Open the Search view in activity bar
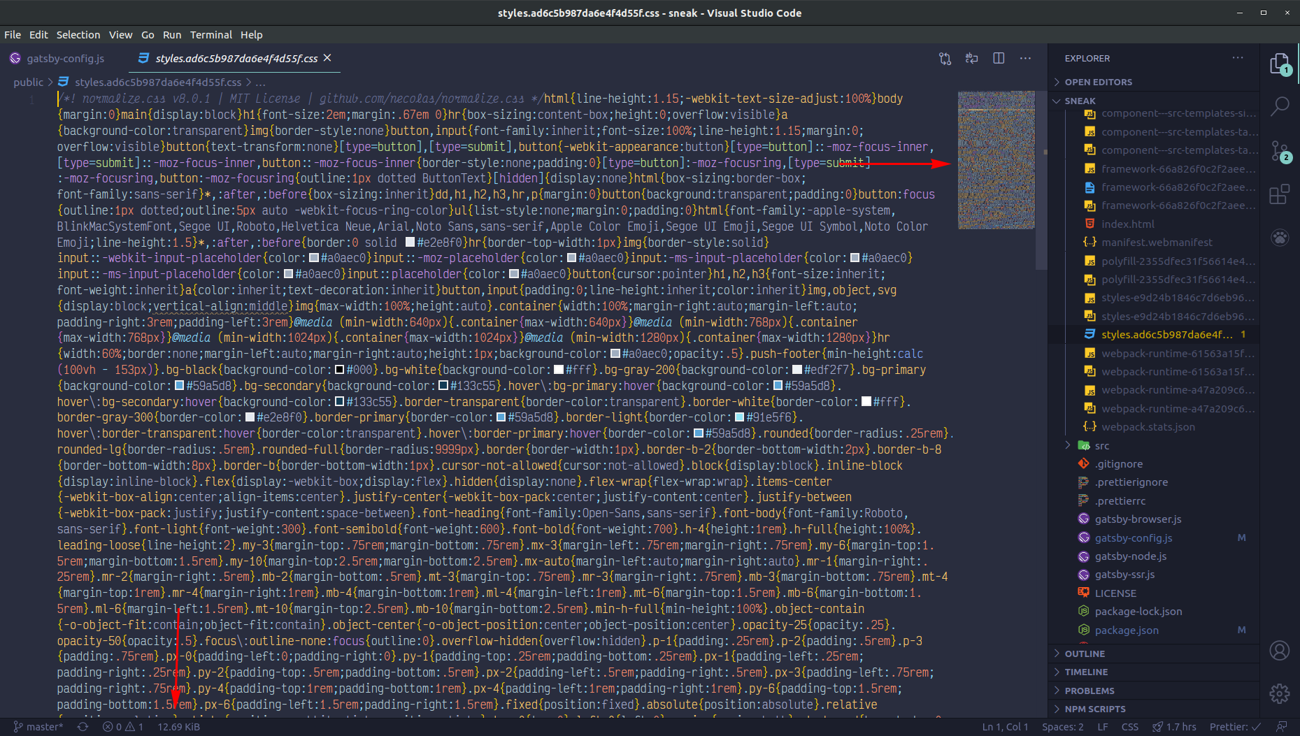Image resolution: width=1300 pixels, height=736 pixels. pyautogui.click(x=1279, y=106)
